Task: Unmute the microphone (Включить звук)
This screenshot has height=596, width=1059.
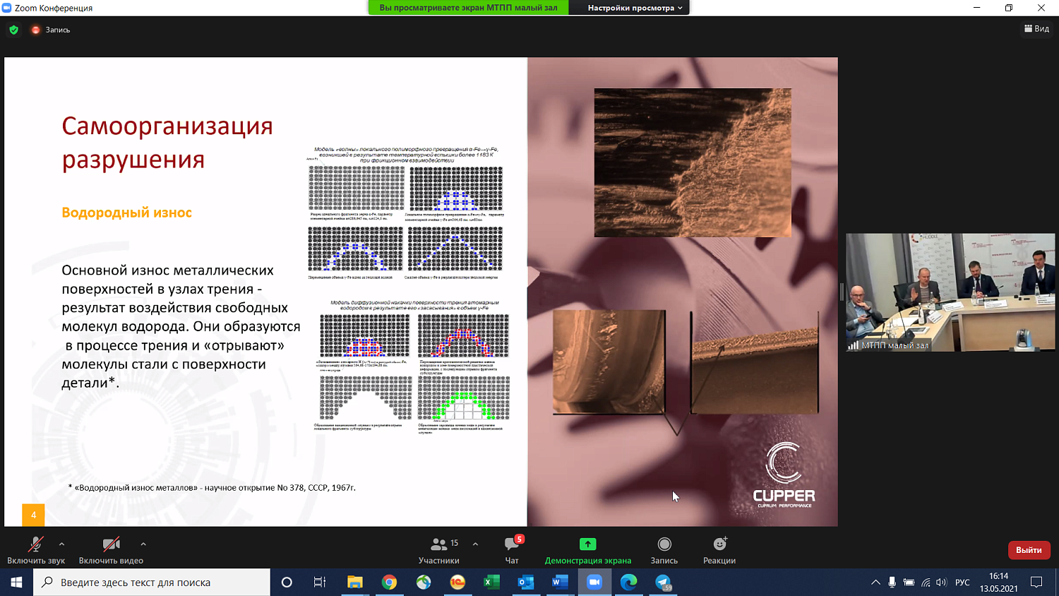Action: point(36,550)
